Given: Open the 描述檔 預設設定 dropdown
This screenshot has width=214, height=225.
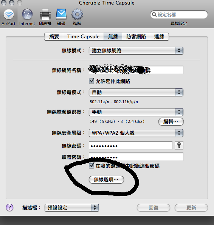Looking at the screenshot, I should 71,208.
